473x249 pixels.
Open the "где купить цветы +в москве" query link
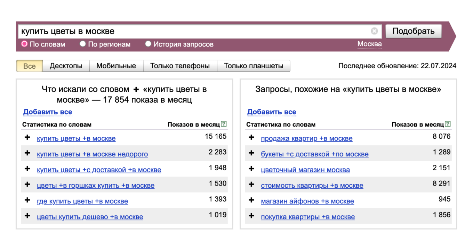(82, 201)
